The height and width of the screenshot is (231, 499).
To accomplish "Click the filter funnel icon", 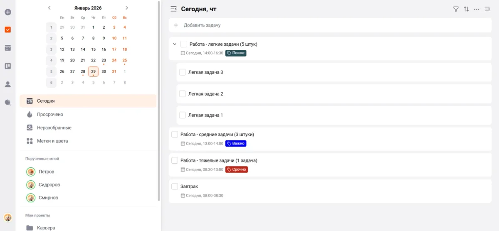I will point(456,9).
